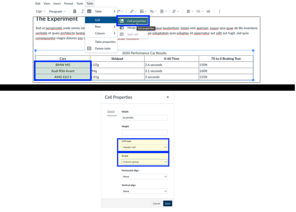Click the 2.6 seconds cell
This screenshot has height=212, width=296.
pos(171,65)
